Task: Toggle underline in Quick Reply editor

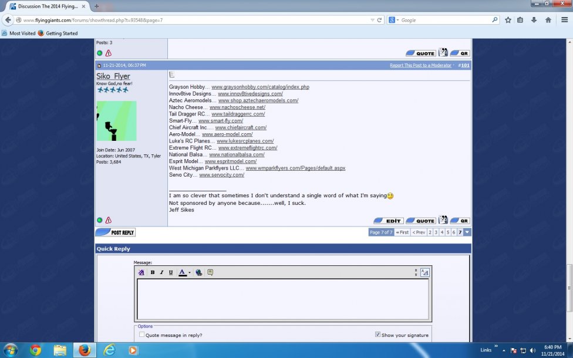Action: pyautogui.click(x=171, y=272)
